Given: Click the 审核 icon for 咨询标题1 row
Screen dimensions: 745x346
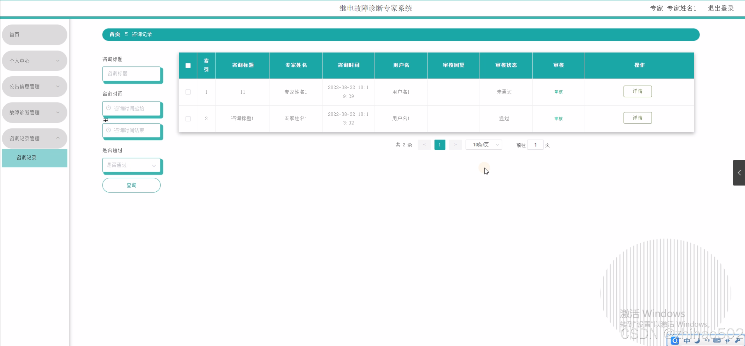Looking at the screenshot, I should (x=558, y=119).
